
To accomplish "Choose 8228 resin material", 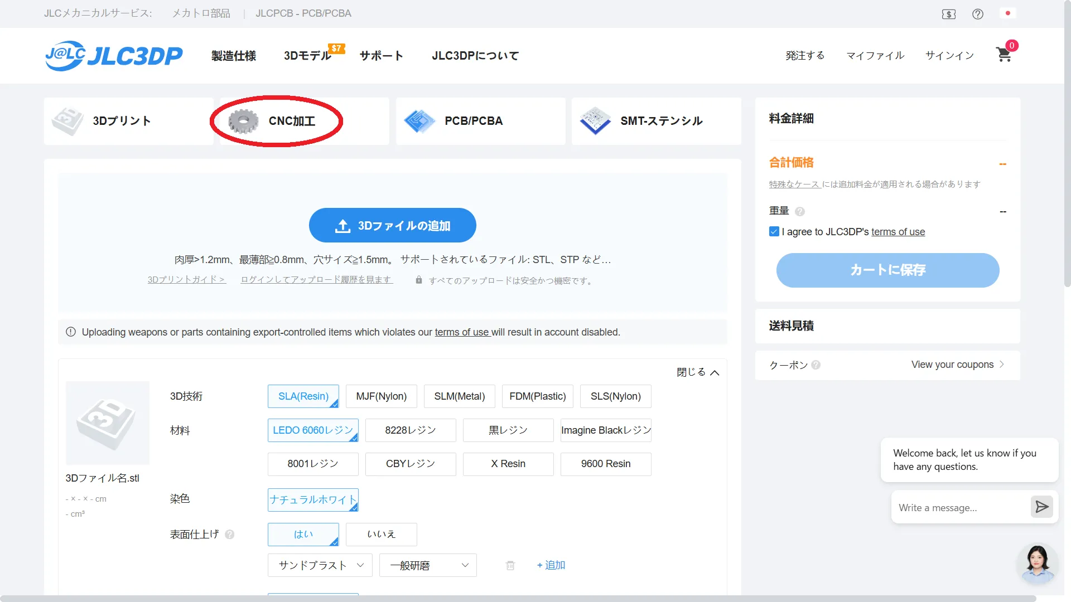I will pyautogui.click(x=411, y=430).
